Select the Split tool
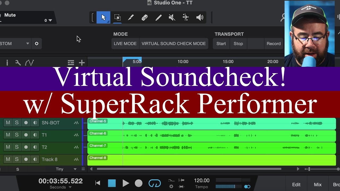340x191 pixels. point(131,18)
